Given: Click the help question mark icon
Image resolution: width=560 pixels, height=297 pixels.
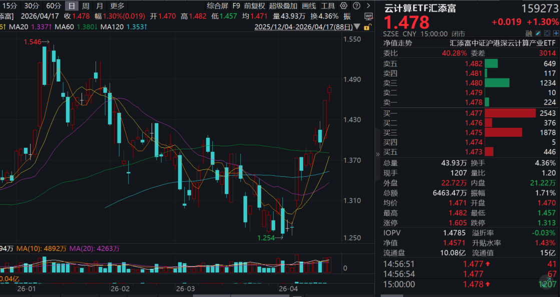Looking at the screenshot, I should click(356, 6).
